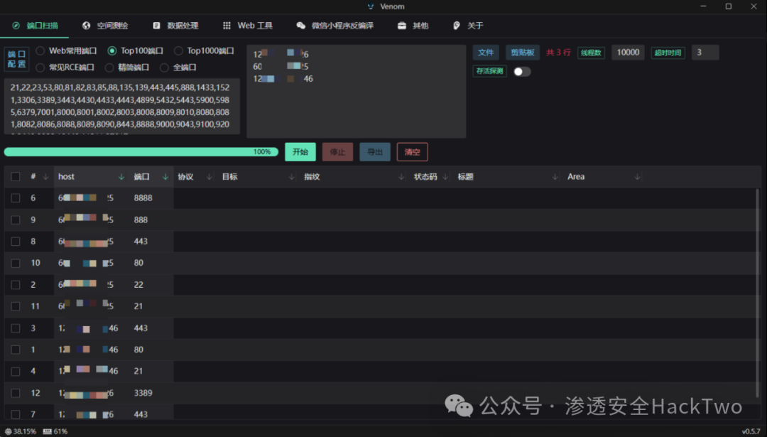767x437 pixels.
Task: Click the 停止 button
Action: [337, 151]
